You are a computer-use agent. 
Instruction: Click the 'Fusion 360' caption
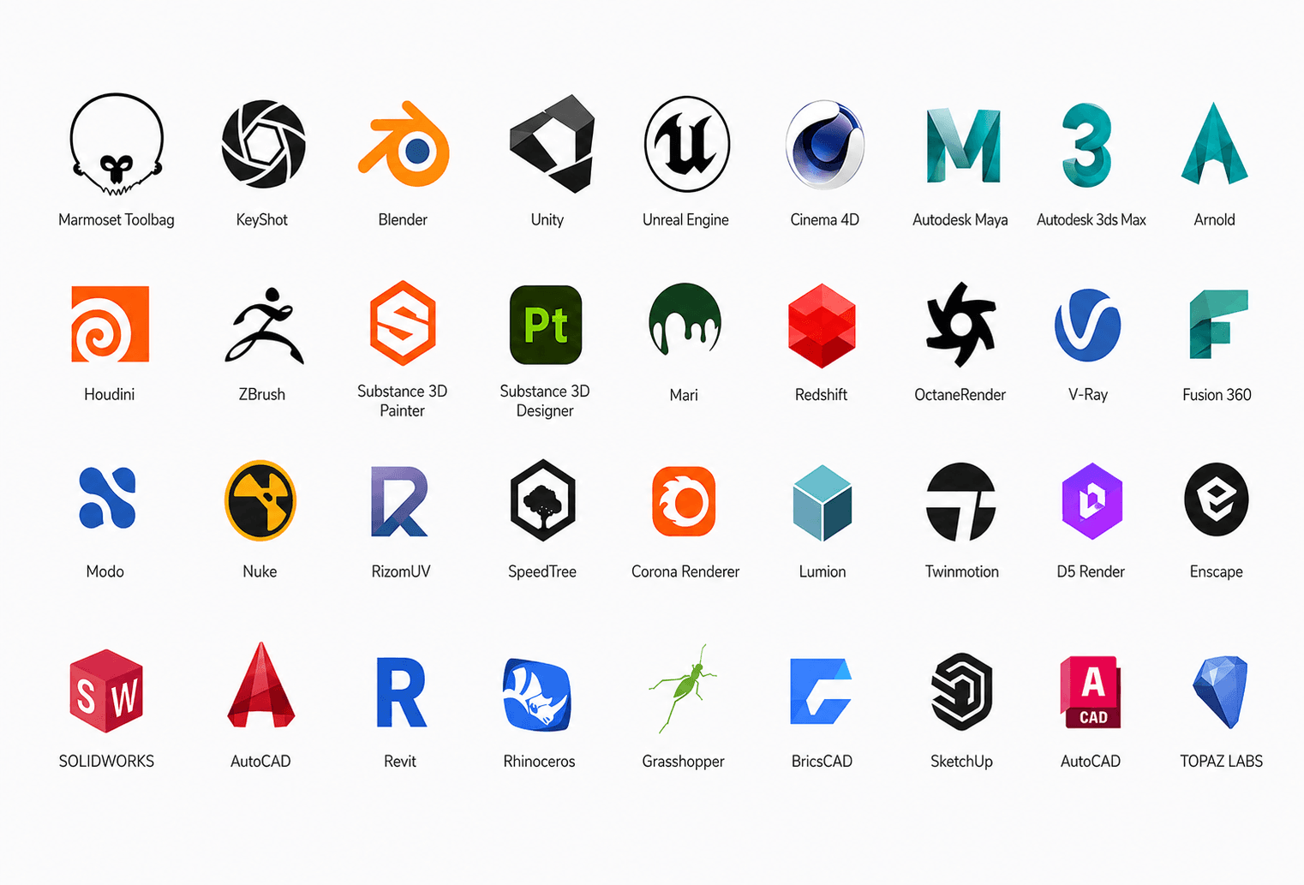(x=1217, y=395)
